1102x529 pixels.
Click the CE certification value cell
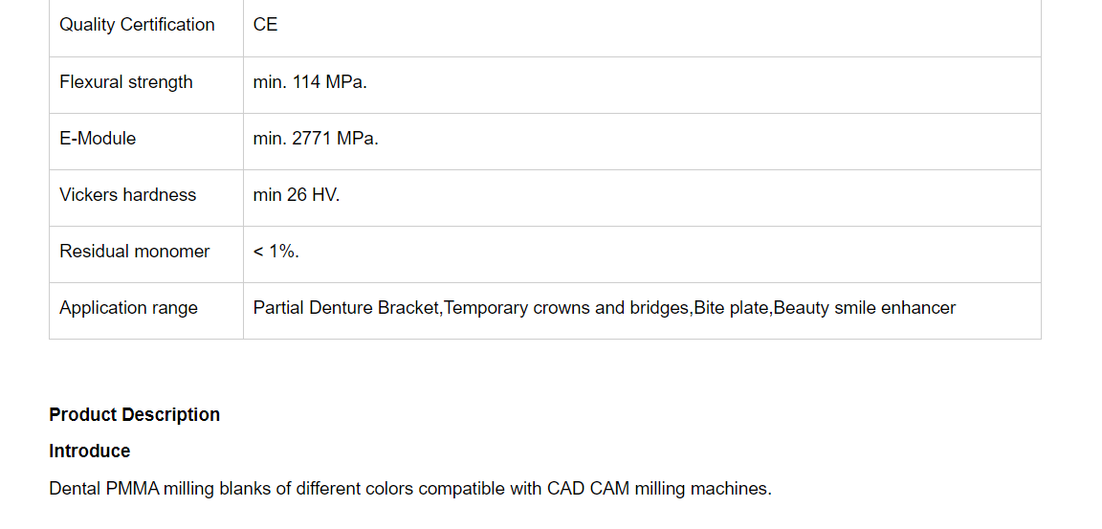(265, 25)
